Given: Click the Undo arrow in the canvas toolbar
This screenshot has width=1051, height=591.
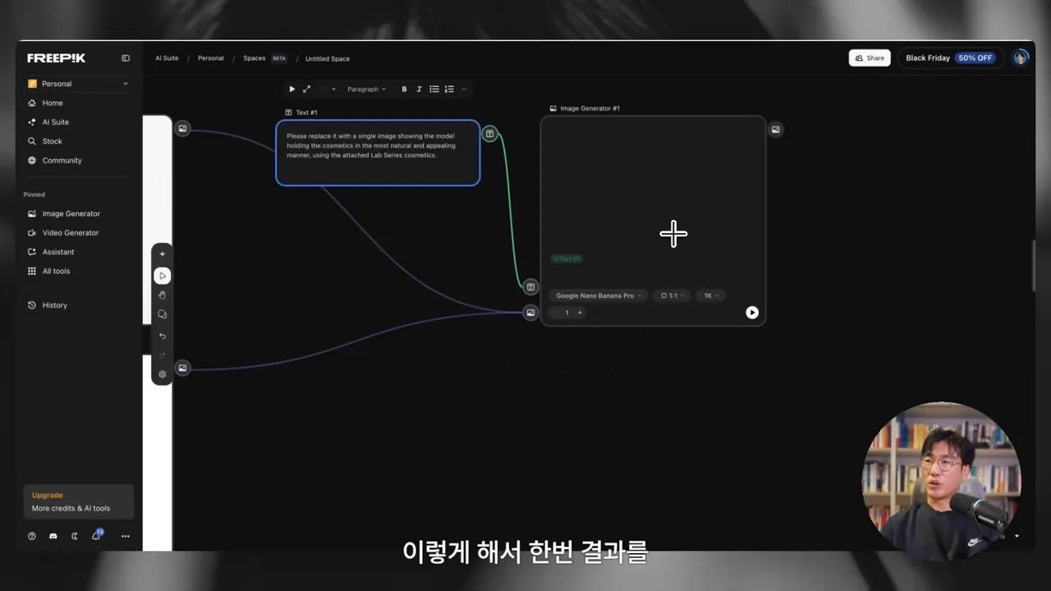Looking at the screenshot, I should 162,336.
